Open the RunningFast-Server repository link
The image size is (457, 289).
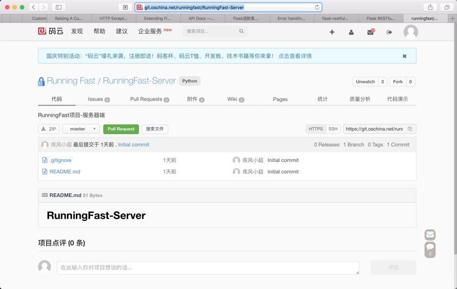click(x=139, y=81)
